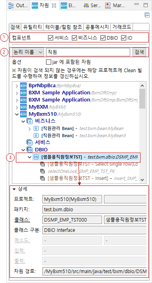
Task: Click the Select single row query icon
Action: pyautogui.click(x=42, y=164)
